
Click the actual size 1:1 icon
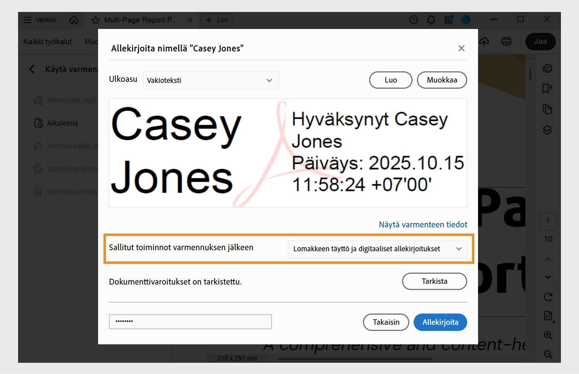pos(547,316)
